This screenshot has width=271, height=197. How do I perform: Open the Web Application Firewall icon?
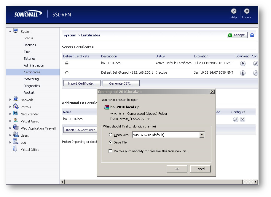coord(16,128)
